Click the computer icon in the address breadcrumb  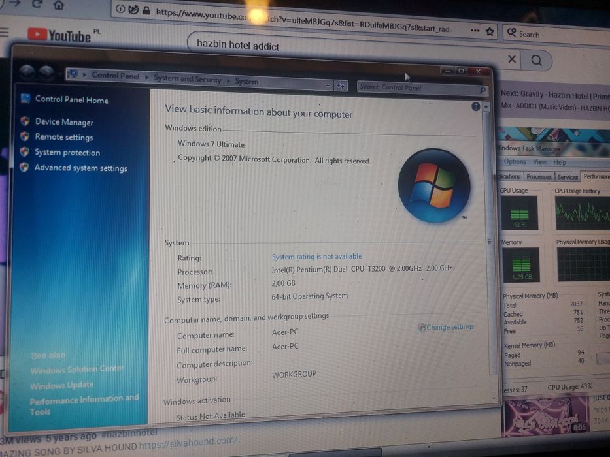tap(73, 73)
